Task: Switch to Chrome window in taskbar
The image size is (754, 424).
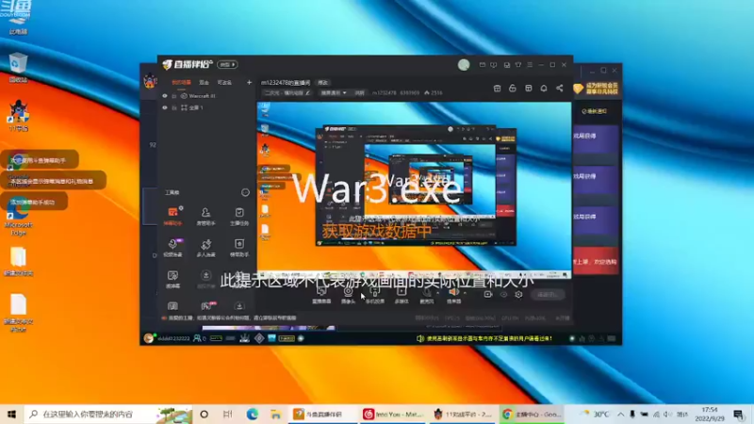Action: pyautogui.click(x=532, y=414)
